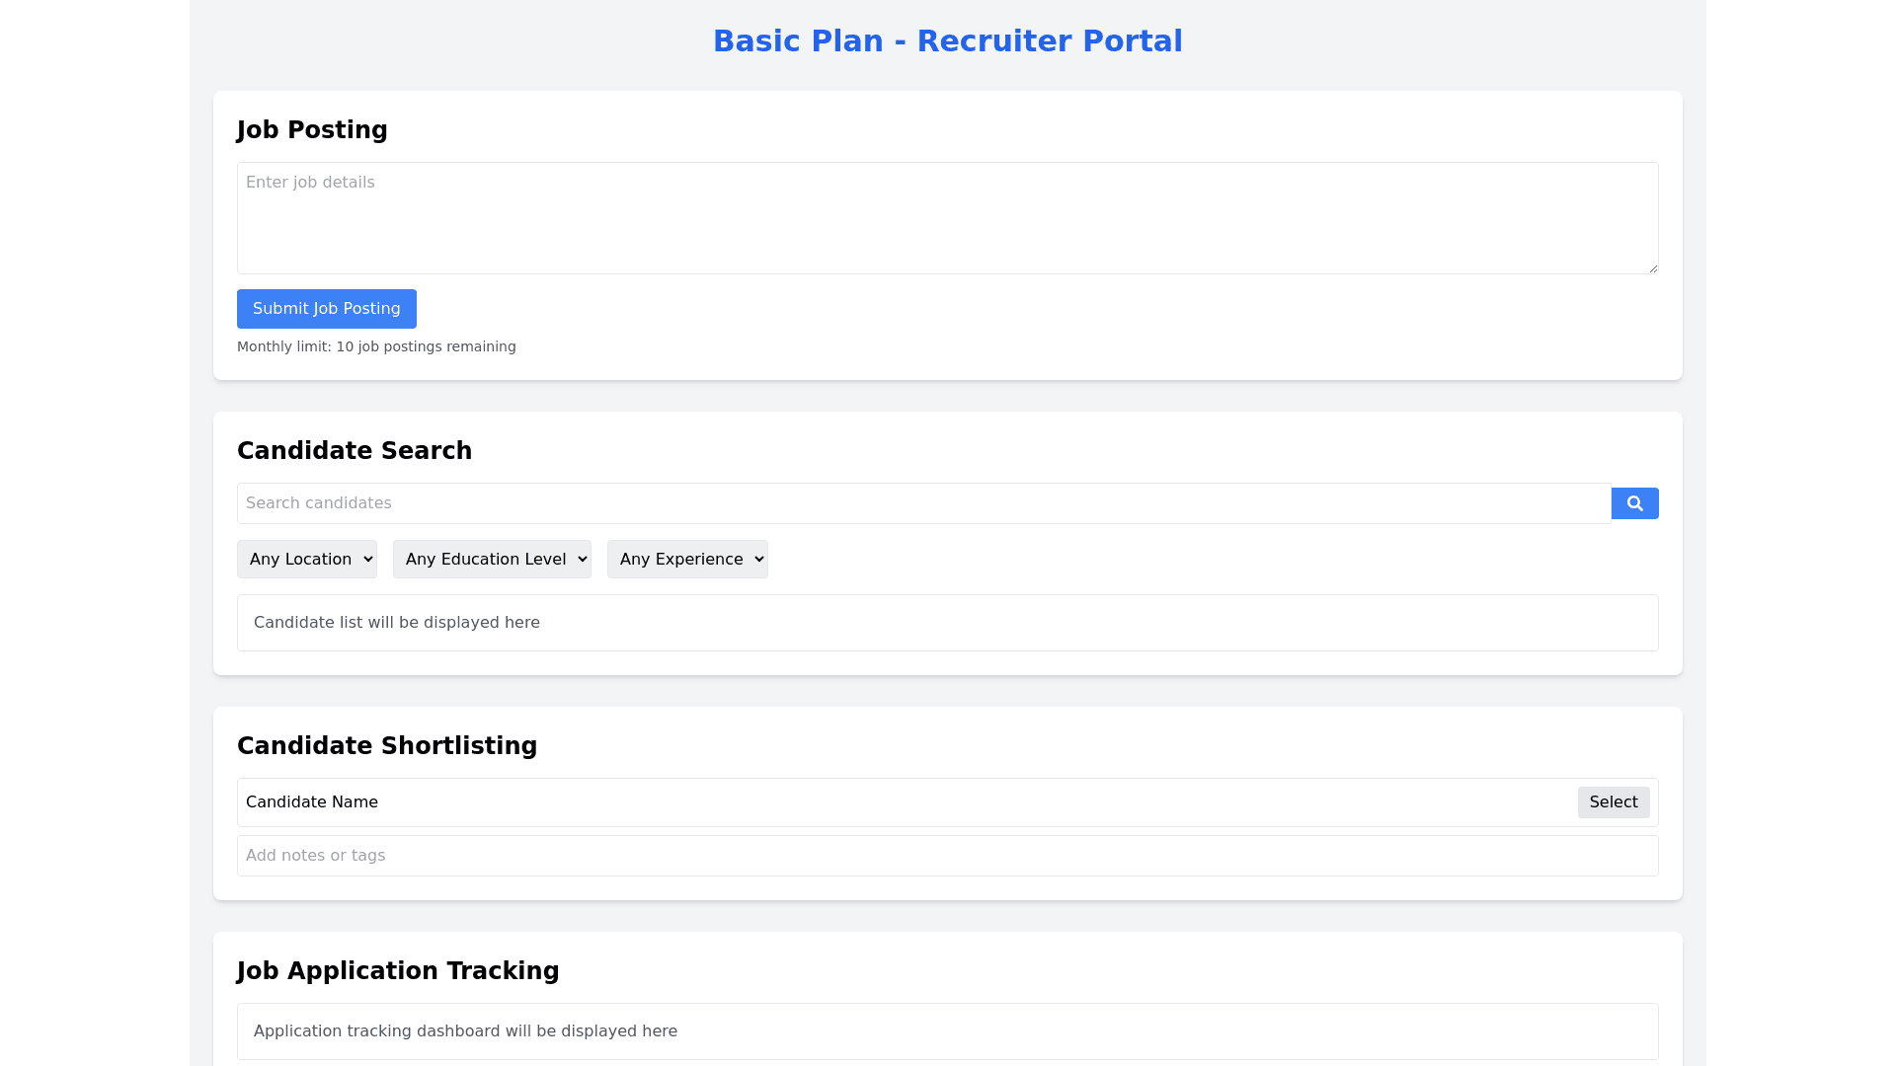Click the Application tracking dashboard placeholder
The height and width of the screenshot is (1066, 1896).
pos(946,1031)
